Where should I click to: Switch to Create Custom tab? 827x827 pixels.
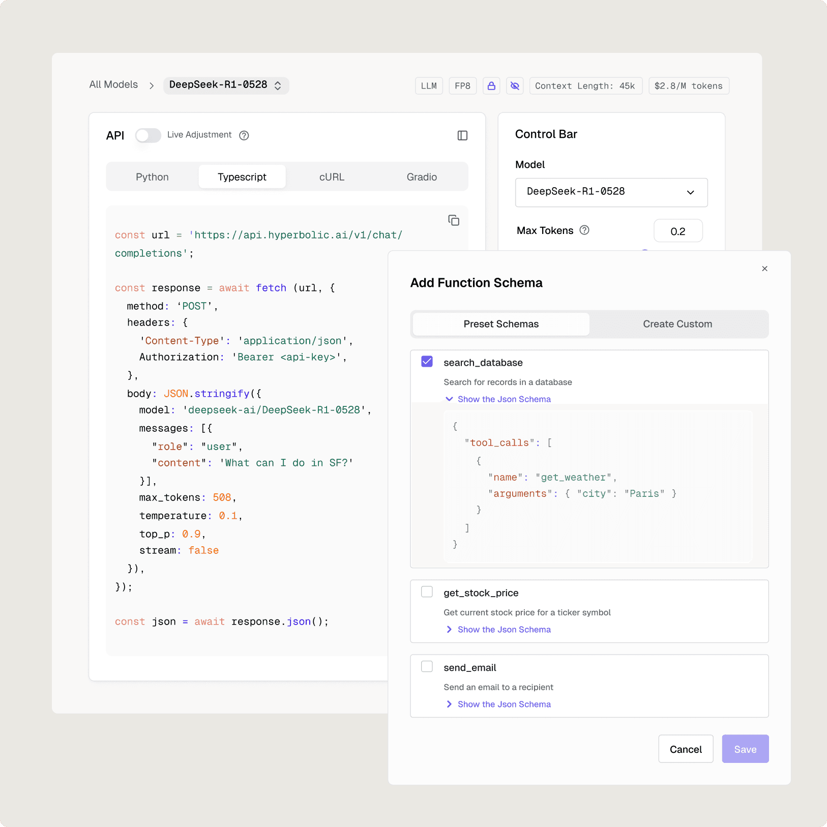pyautogui.click(x=677, y=324)
